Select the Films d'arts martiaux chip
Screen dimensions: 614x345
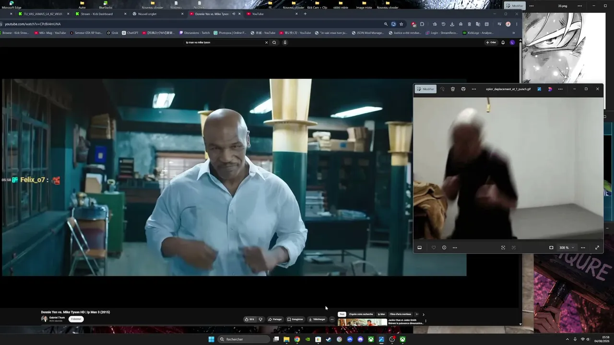(x=401, y=314)
